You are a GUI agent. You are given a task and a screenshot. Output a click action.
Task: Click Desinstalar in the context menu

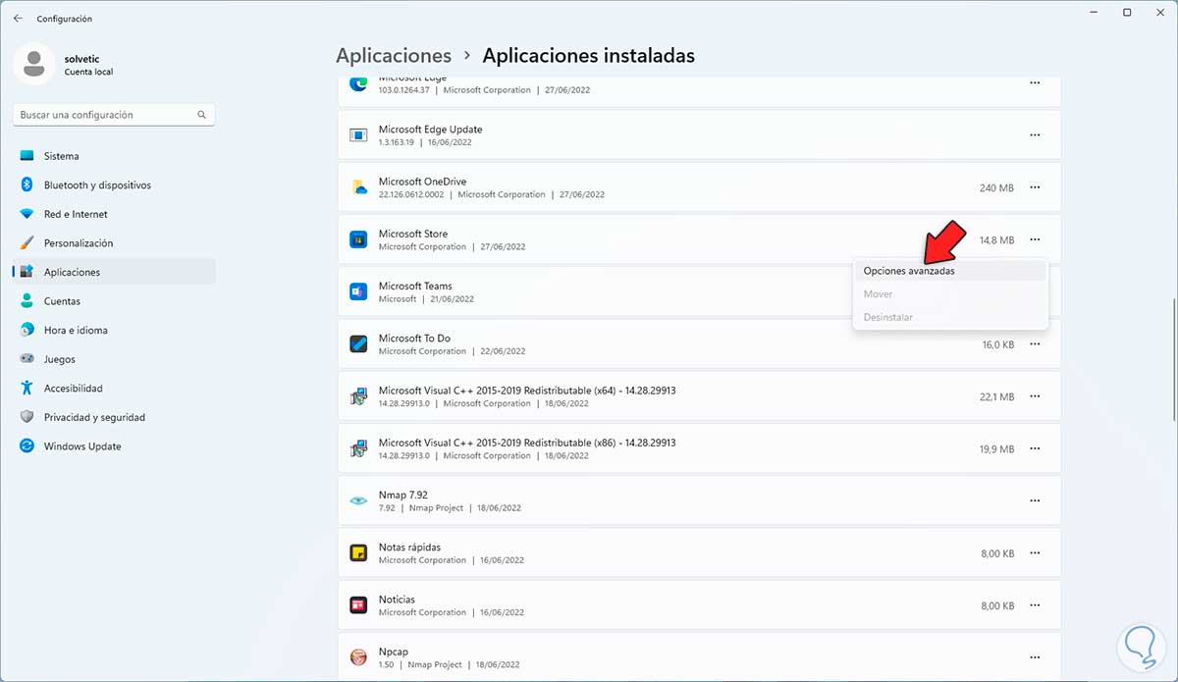[x=950, y=317]
